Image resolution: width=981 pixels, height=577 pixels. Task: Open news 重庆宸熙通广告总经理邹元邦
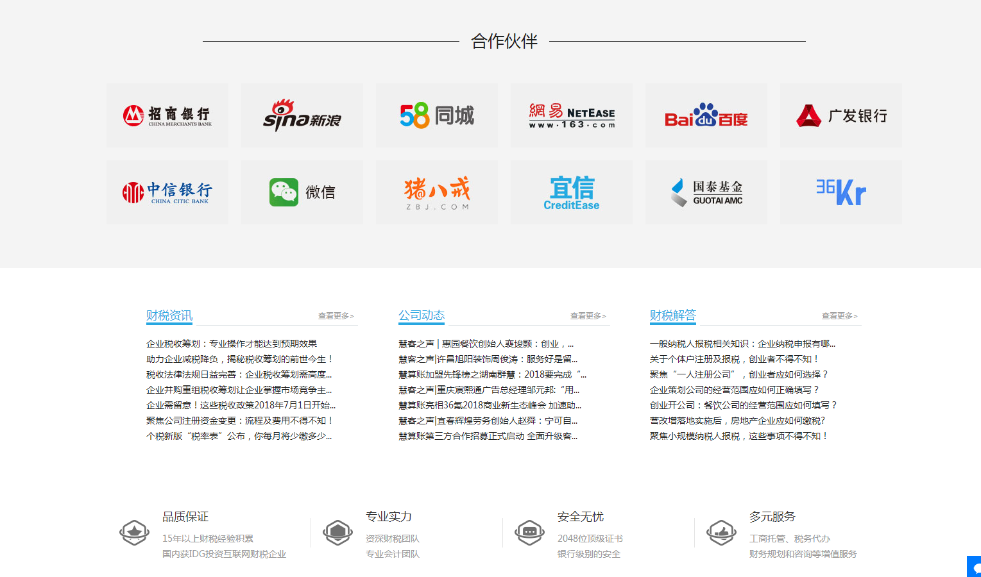[489, 390]
